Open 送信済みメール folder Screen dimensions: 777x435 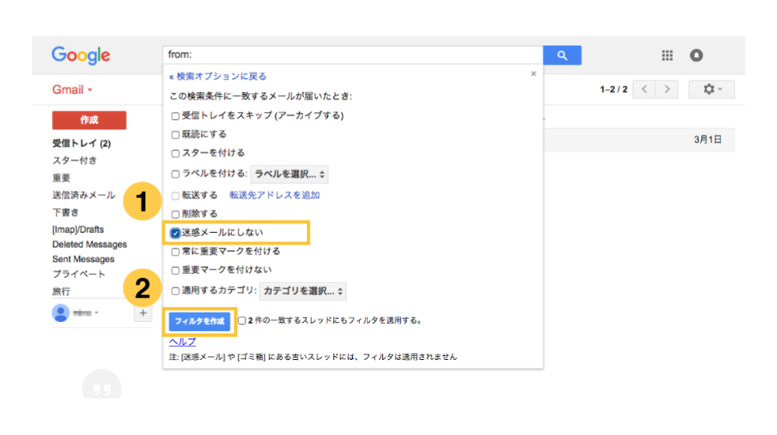click(83, 195)
